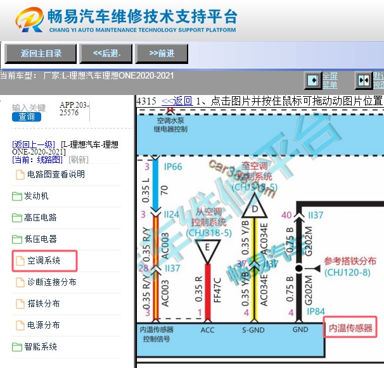Click the 内温传感器 控制信号 pin label
The height and width of the screenshot is (368, 384).
(157, 334)
